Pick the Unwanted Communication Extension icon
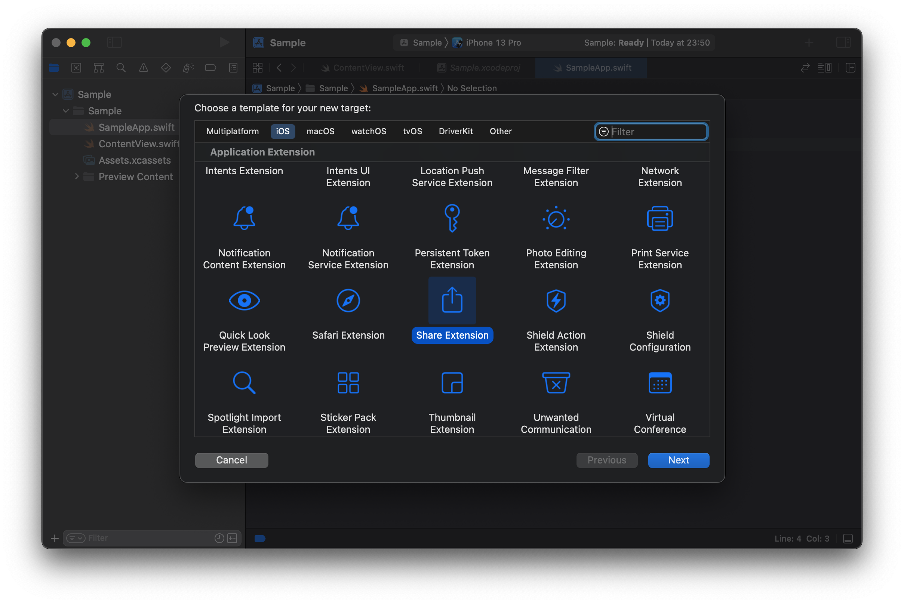Image resolution: width=904 pixels, height=604 pixels. click(556, 382)
